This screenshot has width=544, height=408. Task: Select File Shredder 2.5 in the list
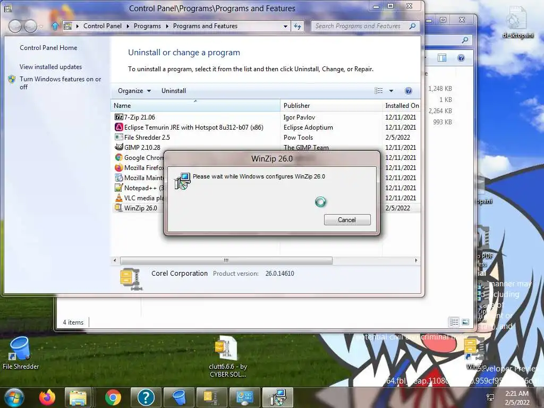266,138
